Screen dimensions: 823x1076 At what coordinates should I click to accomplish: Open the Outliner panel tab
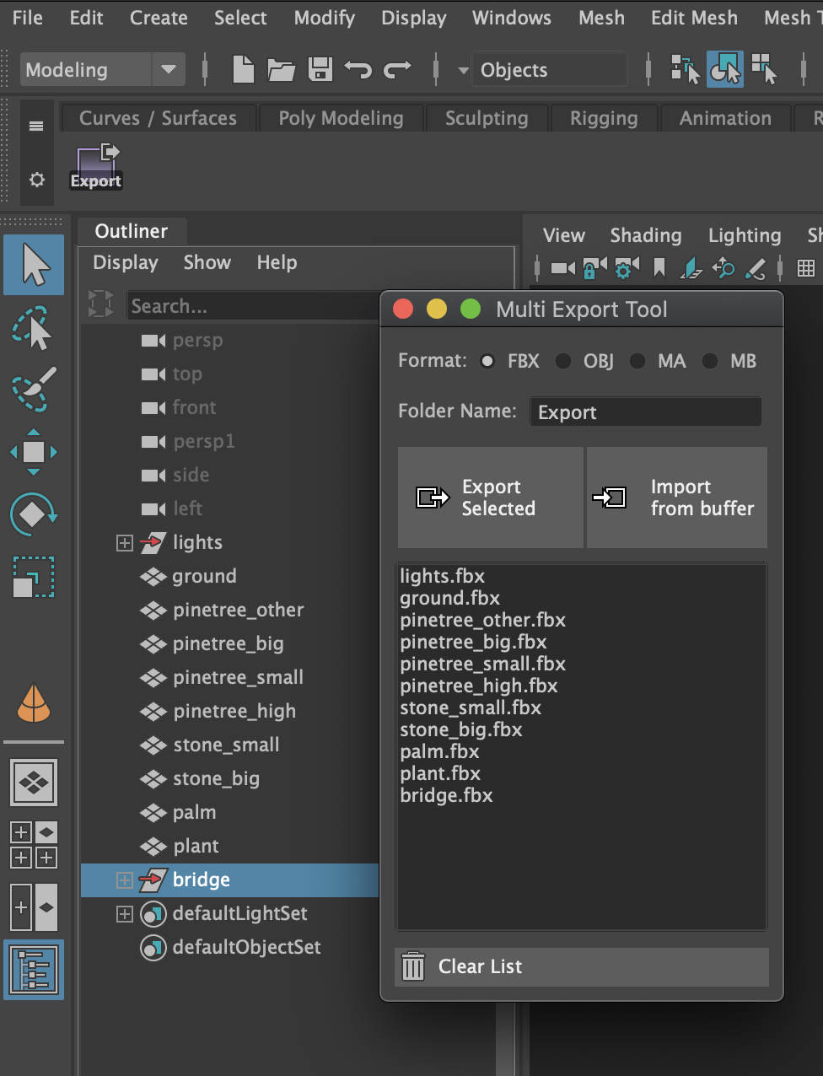(132, 231)
